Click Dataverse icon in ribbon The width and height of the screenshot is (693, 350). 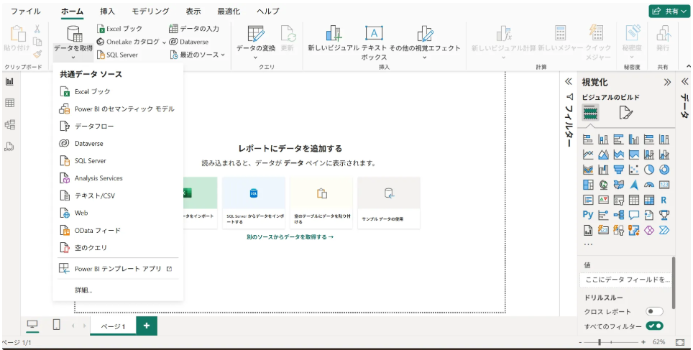[173, 42]
